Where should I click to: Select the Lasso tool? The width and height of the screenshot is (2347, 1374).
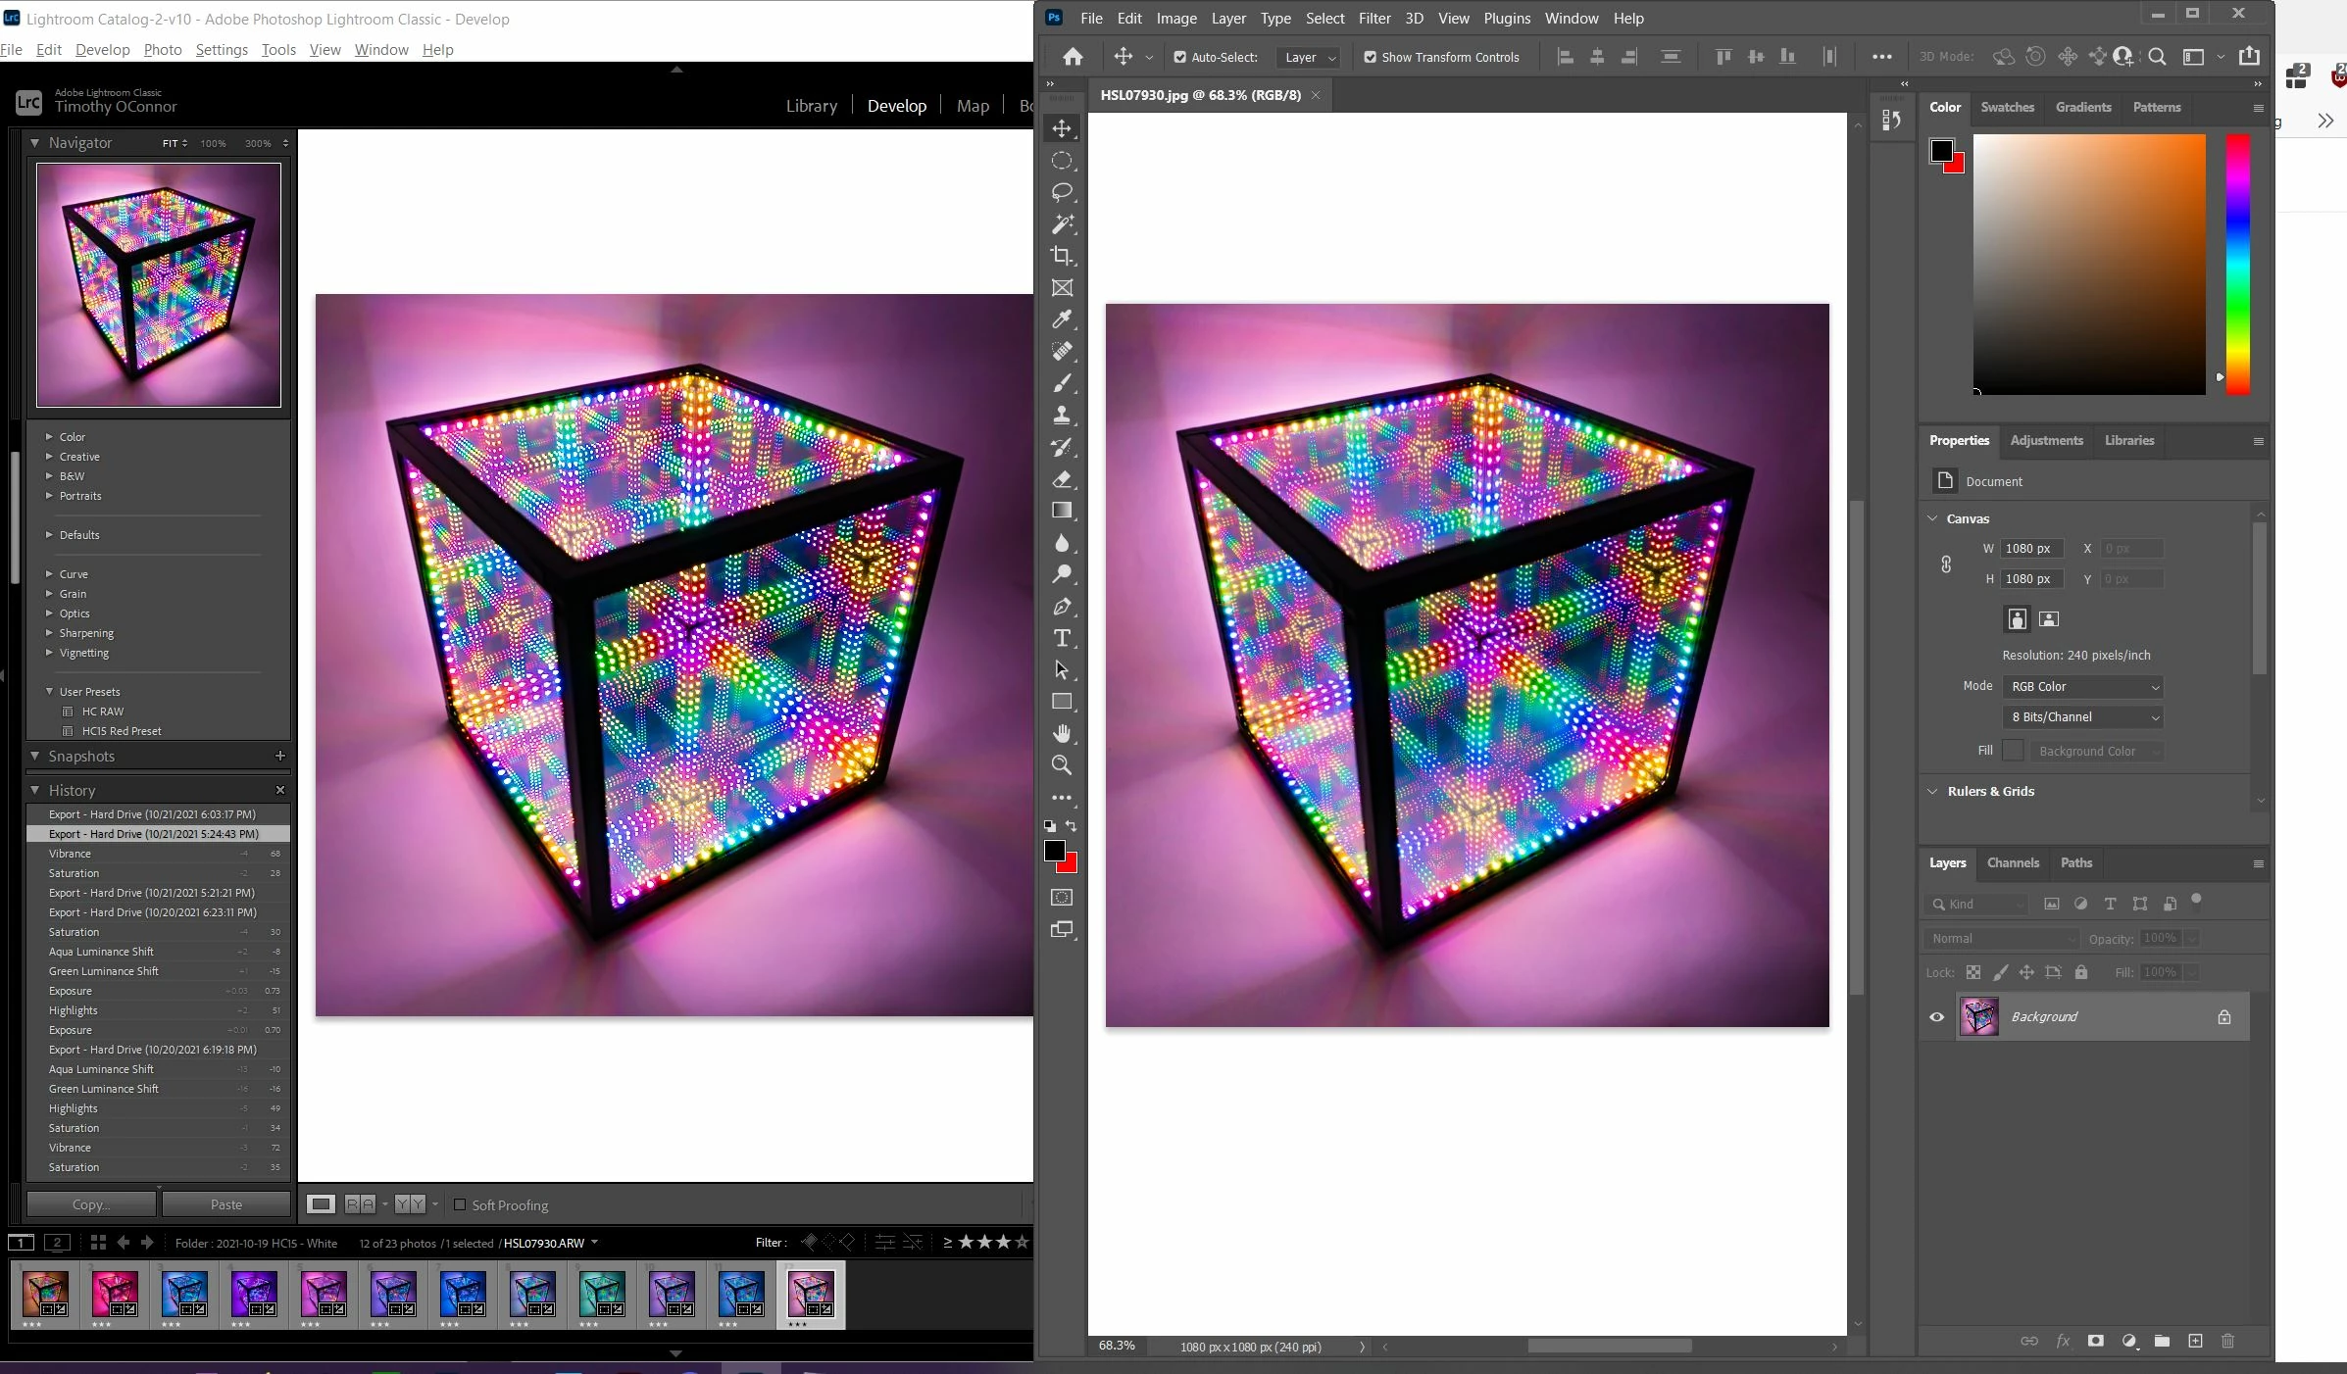[x=1062, y=192]
